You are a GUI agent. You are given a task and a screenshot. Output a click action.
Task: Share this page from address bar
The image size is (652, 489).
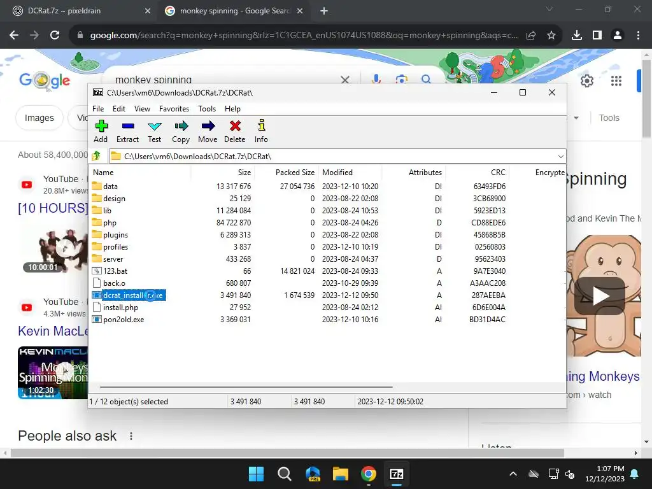click(531, 36)
